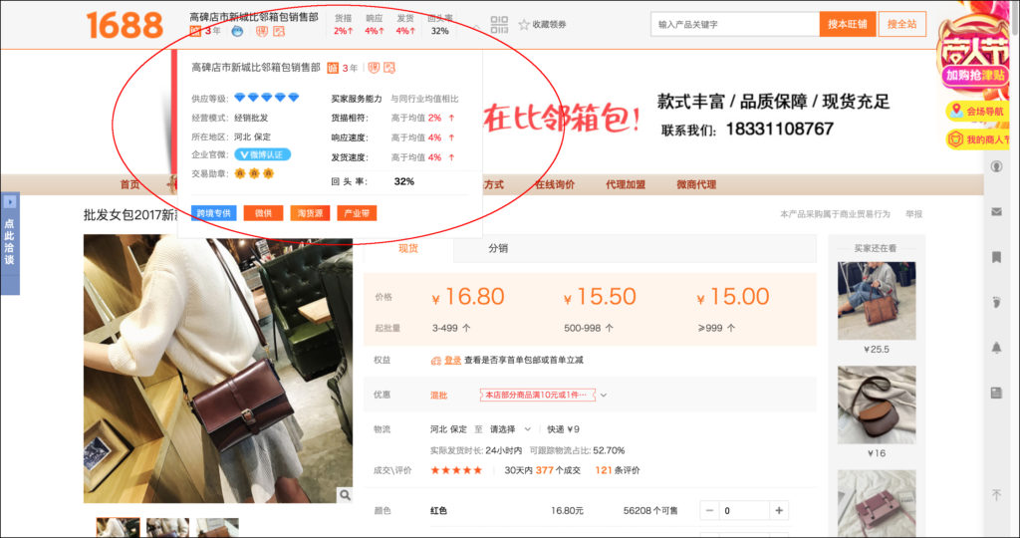Click the 1688 logo
This screenshot has height=538, width=1020.
pos(125,24)
